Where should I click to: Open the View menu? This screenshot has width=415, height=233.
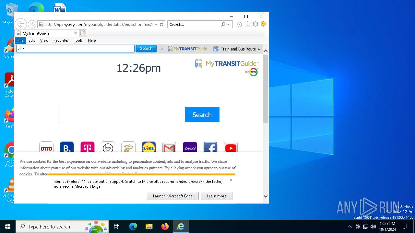tap(44, 40)
